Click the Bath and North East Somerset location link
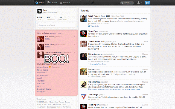The image size is (175, 109). [x=114, y=90]
